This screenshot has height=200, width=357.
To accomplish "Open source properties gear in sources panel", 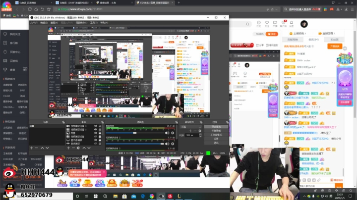I will pyautogui.click(x=78, y=148).
